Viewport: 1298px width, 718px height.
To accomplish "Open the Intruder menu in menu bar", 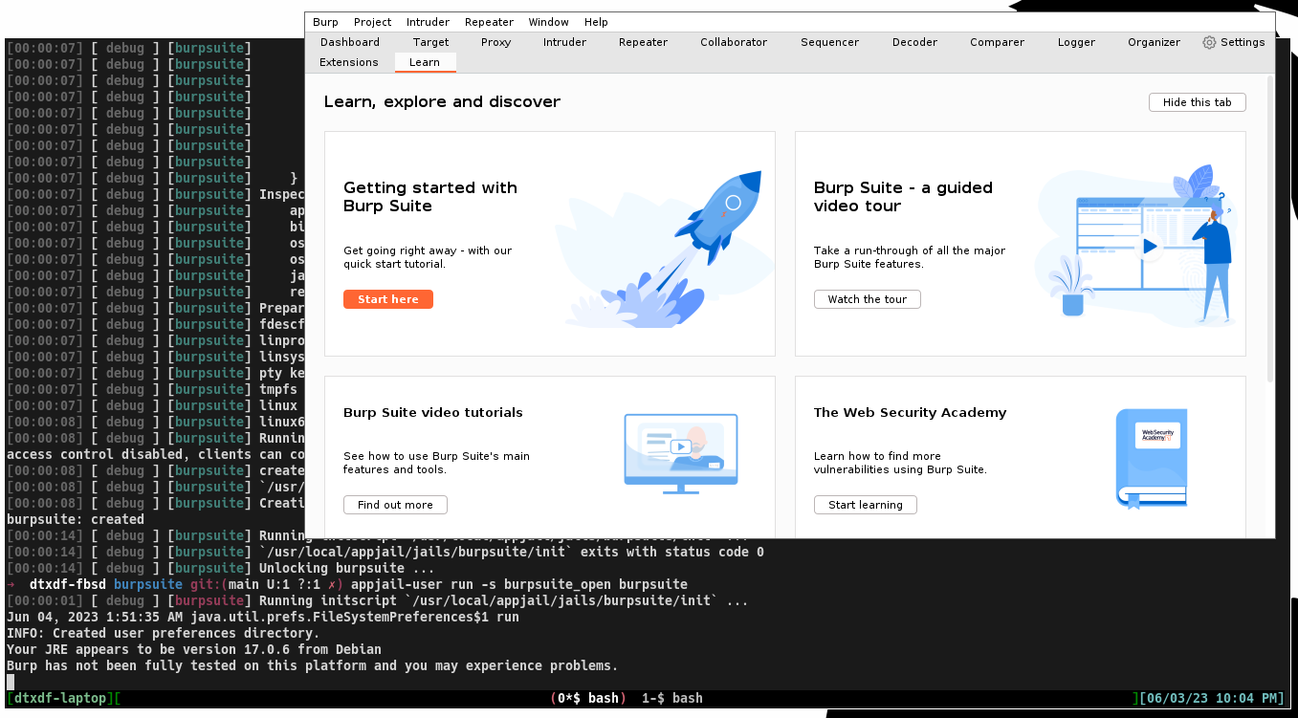I will (428, 22).
